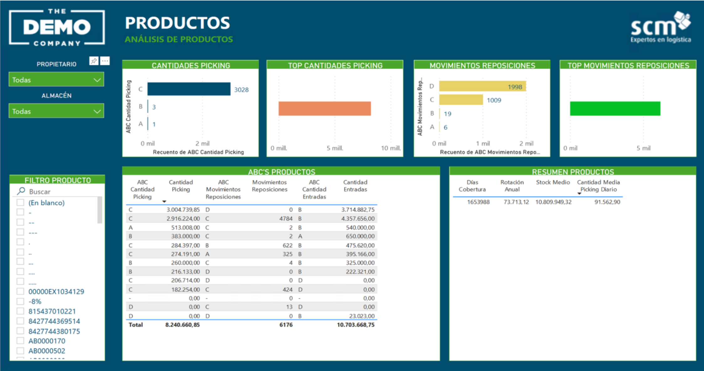
Task: Open the more options ellipsis icon
Action: 105,61
